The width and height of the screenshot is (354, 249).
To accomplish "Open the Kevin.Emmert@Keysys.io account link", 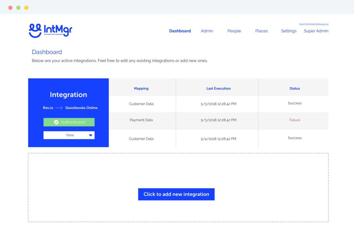I will coord(314,24).
